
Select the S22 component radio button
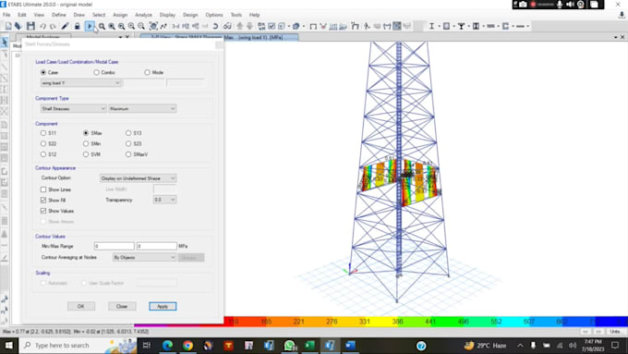[43, 143]
